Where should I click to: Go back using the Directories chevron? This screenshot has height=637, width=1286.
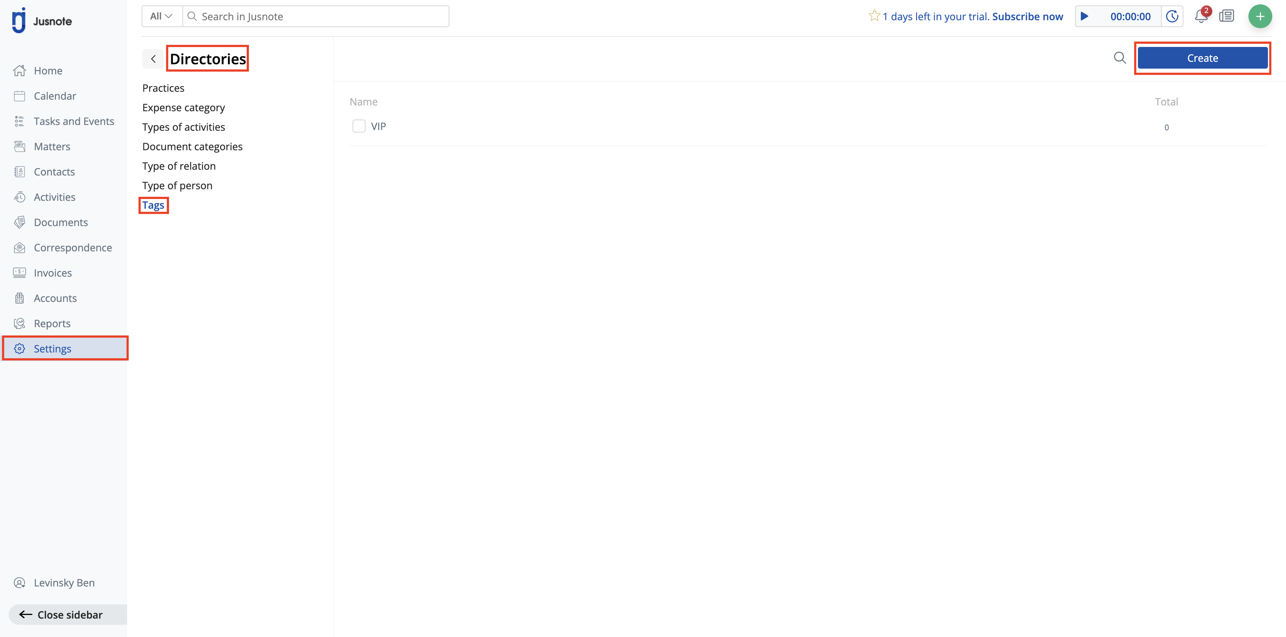click(x=153, y=59)
